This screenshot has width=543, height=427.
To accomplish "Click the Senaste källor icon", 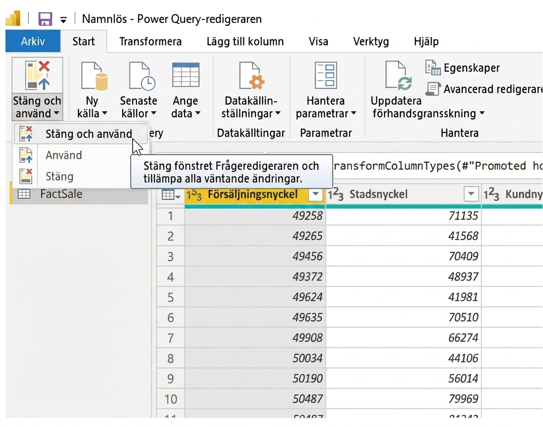I will pos(142,76).
